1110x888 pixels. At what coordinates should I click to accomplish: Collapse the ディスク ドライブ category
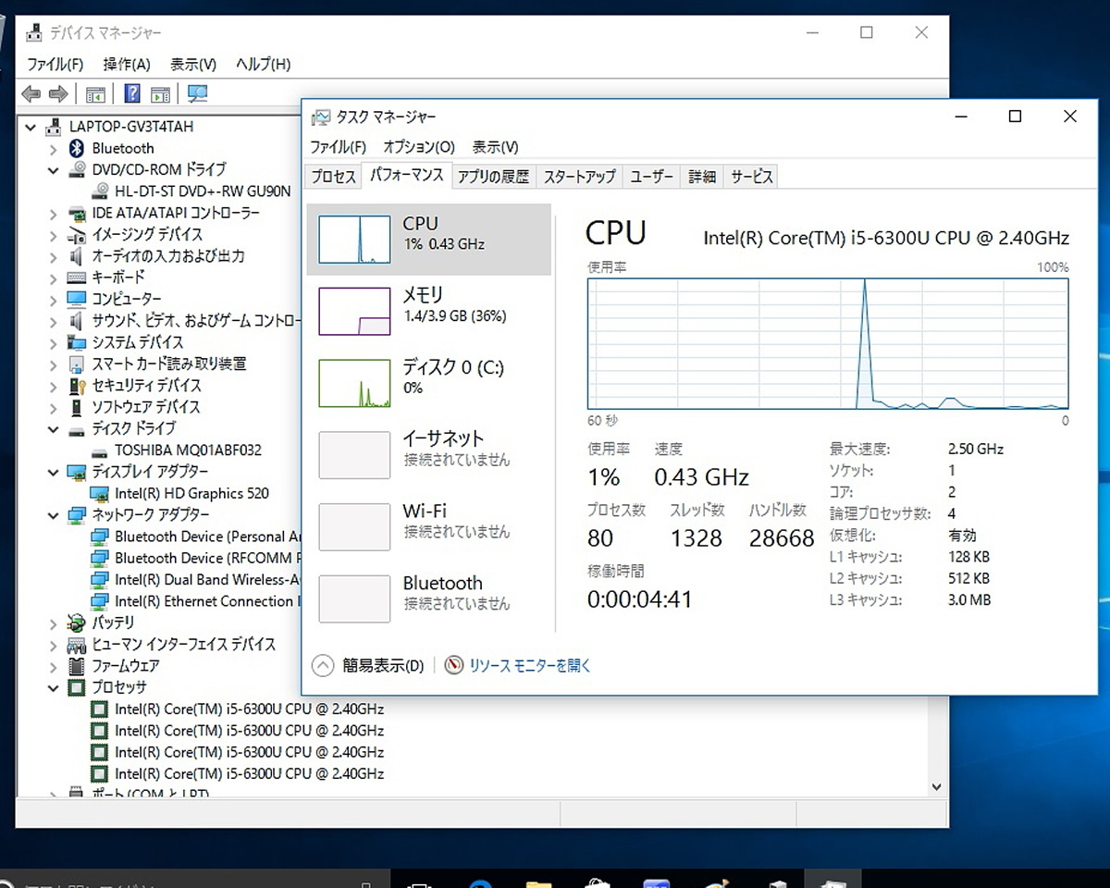[x=54, y=429]
